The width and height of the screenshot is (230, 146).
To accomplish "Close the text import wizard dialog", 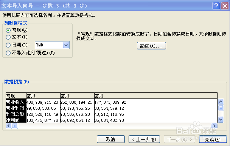I will click(225, 6).
